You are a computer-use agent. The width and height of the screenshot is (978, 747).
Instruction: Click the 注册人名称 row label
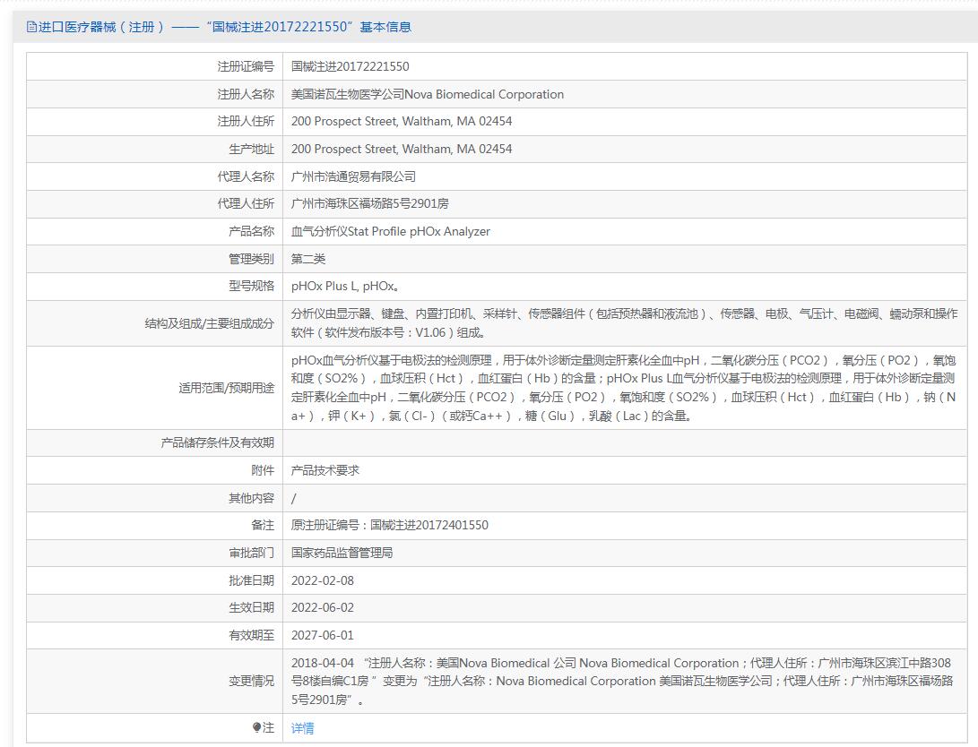coord(246,94)
